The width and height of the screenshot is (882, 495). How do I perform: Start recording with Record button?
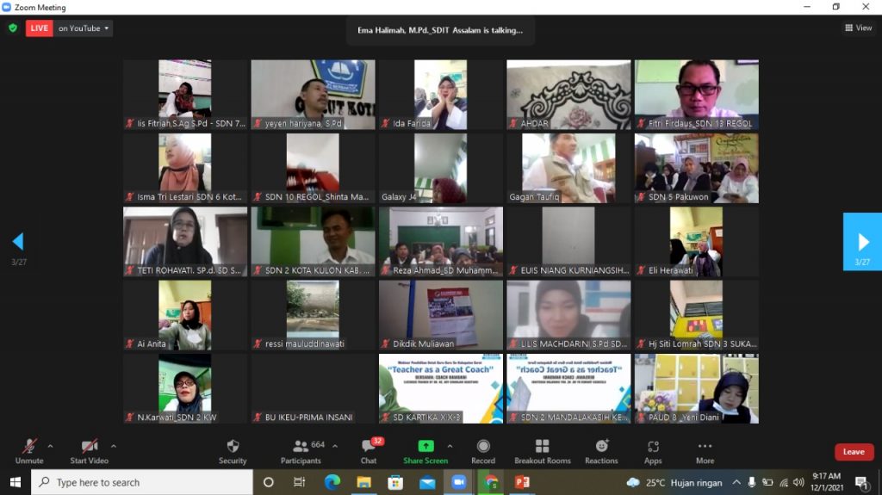click(483, 450)
